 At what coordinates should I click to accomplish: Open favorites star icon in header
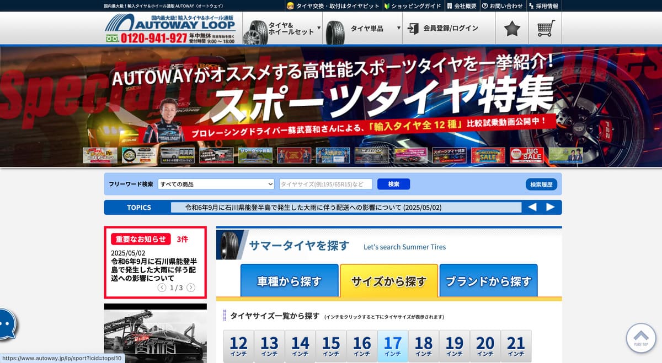[x=512, y=28]
